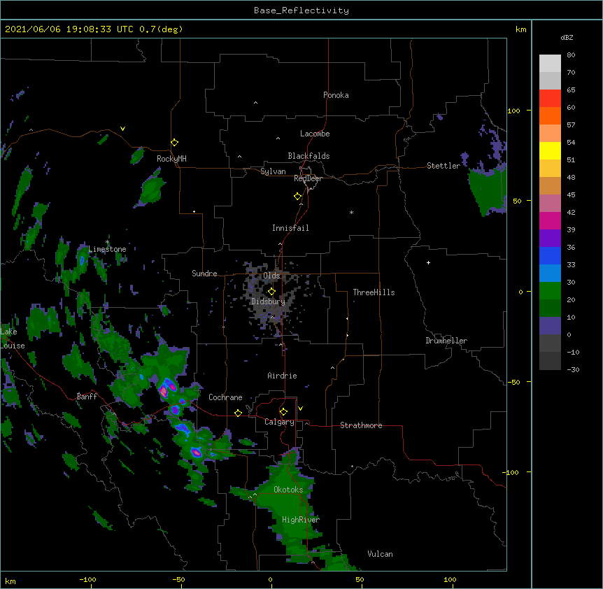603x589 pixels.
Task: Click the Sylvan label
Action: [x=273, y=171]
